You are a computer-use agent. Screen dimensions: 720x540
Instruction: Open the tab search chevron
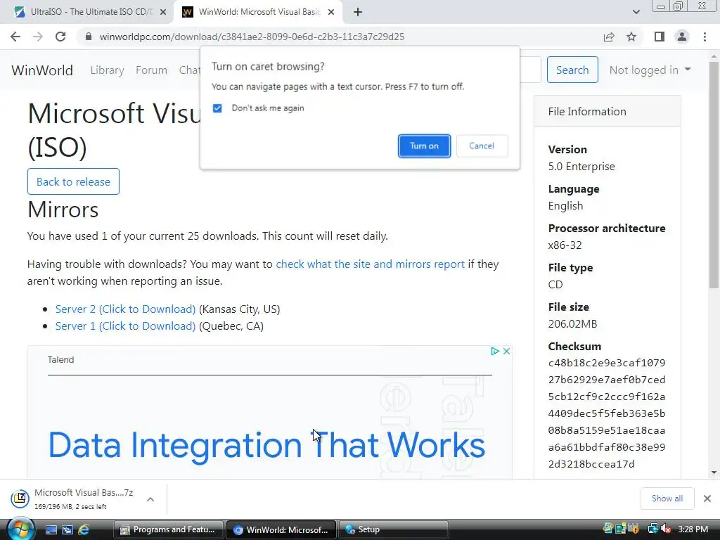(636, 13)
